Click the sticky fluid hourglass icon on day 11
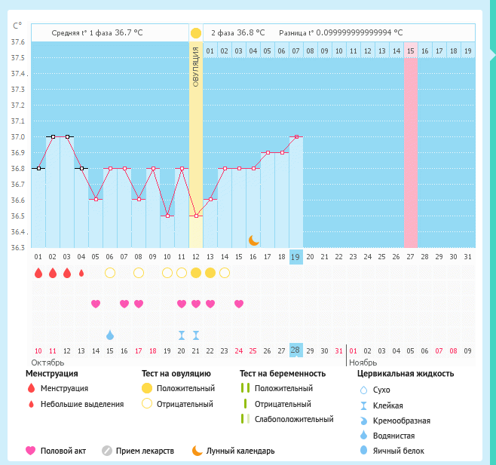The image size is (496, 465). pyautogui.click(x=182, y=335)
